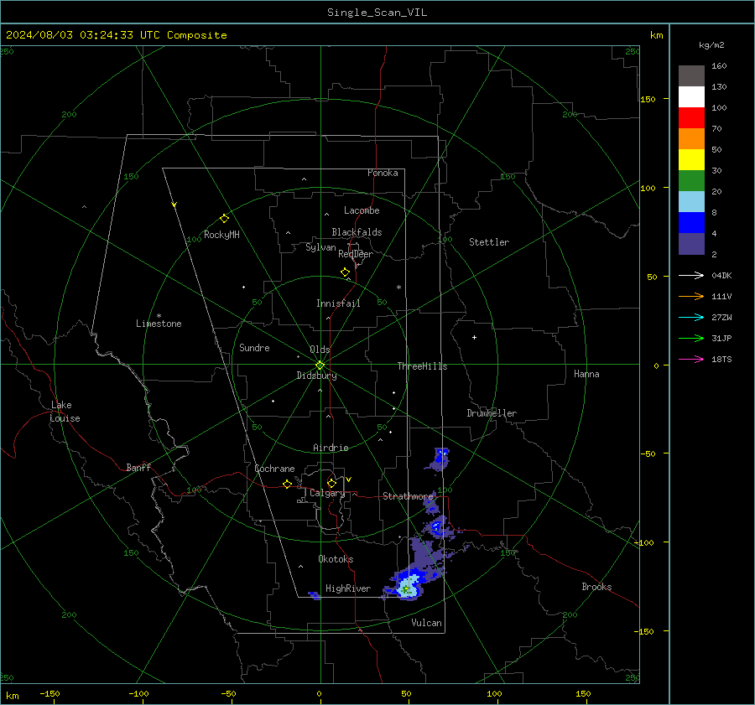The image size is (755, 705).
Task: Click the green 31JP arrow in legend
Action: pyautogui.click(x=691, y=339)
